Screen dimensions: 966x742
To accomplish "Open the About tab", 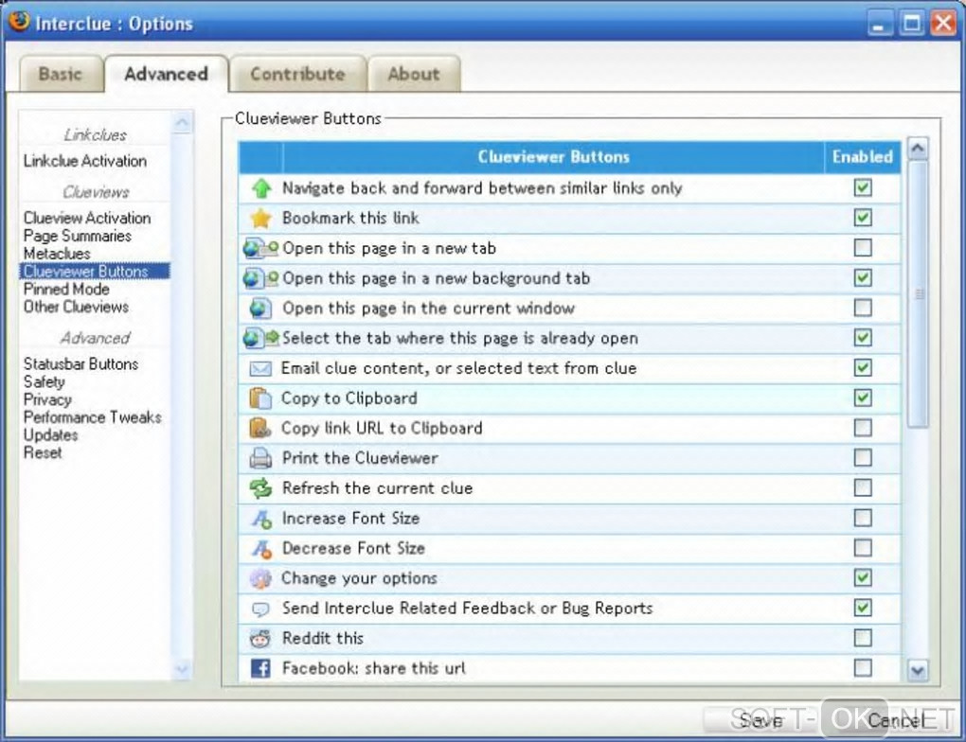I will 414,74.
